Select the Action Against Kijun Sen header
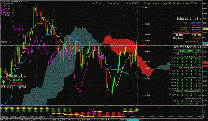208x121 pixels. click(x=191, y=56)
